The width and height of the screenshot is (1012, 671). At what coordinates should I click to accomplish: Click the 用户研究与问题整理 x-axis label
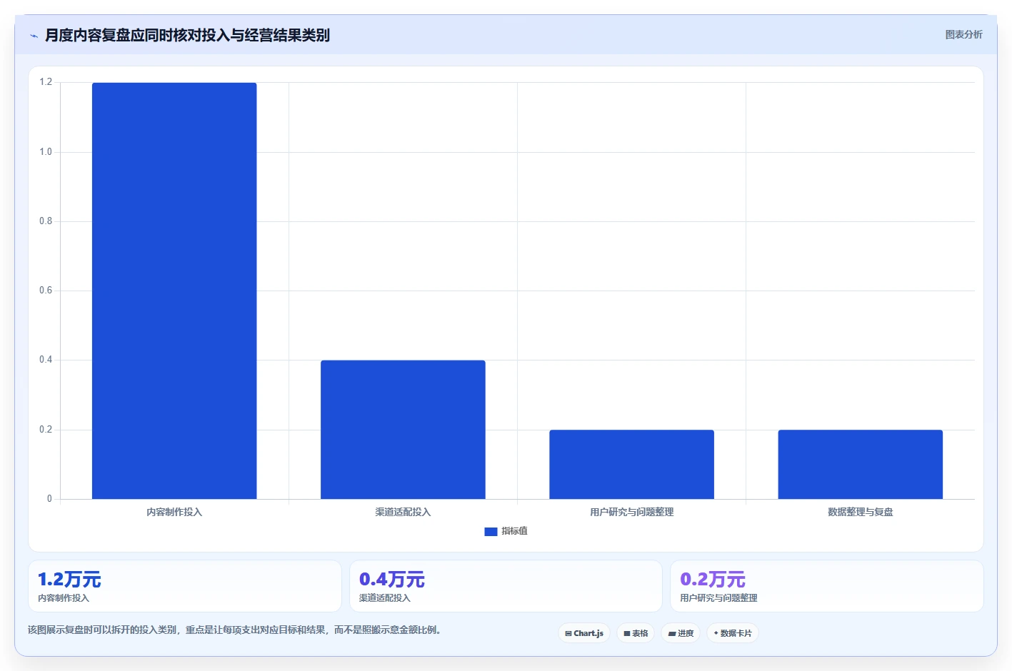point(631,512)
